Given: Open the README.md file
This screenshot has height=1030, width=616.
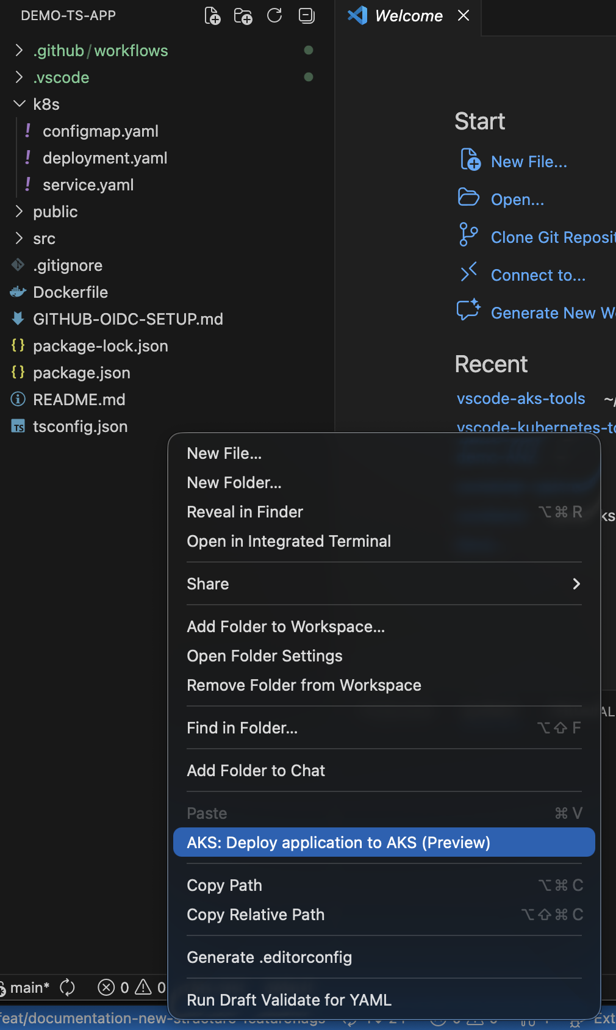Looking at the screenshot, I should click(79, 399).
